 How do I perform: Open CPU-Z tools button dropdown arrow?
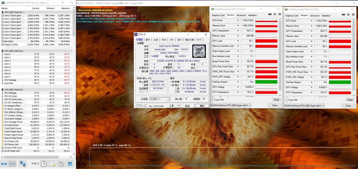[179, 106]
